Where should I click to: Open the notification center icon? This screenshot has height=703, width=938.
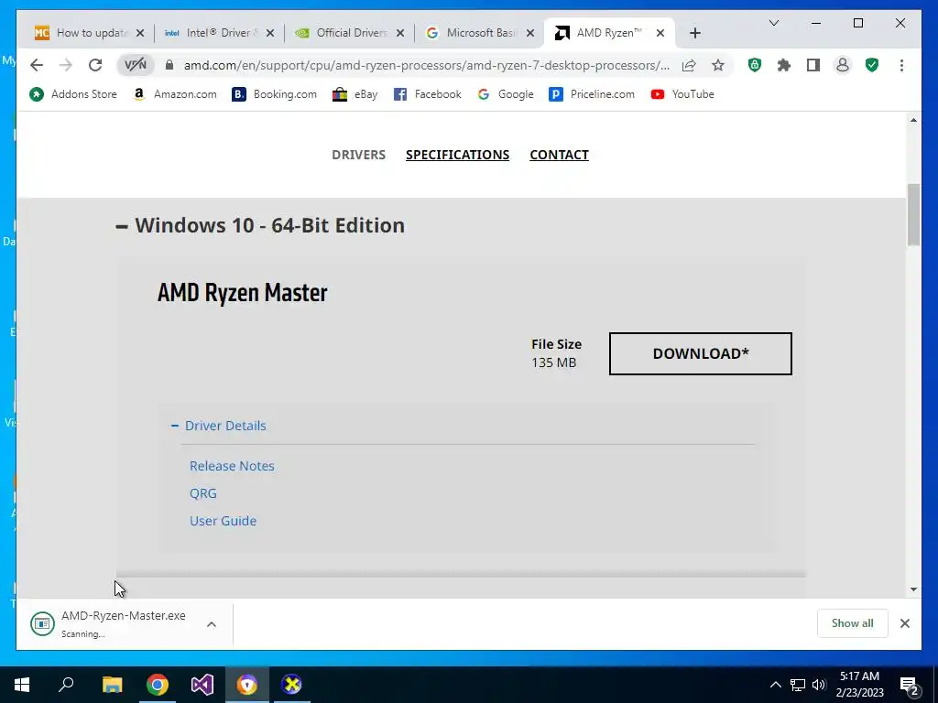click(910, 685)
